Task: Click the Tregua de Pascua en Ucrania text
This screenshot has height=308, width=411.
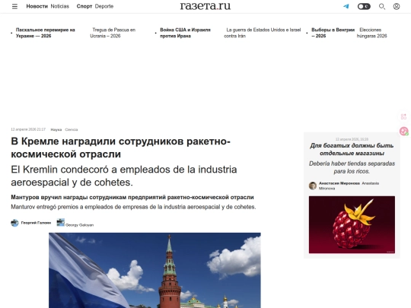Action: (x=113, y=33)
